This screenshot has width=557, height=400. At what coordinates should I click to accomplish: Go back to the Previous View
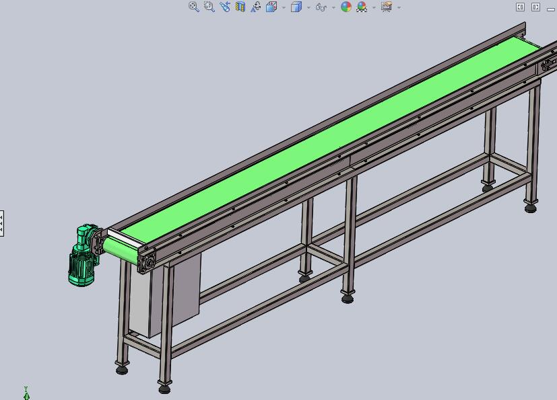[x=225, y=7]
